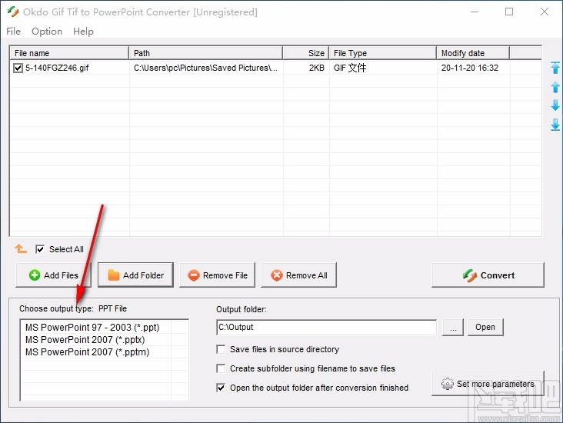This screenshot has width=563, height=423.
Task: Click the Remove File button
Action: 217,275
